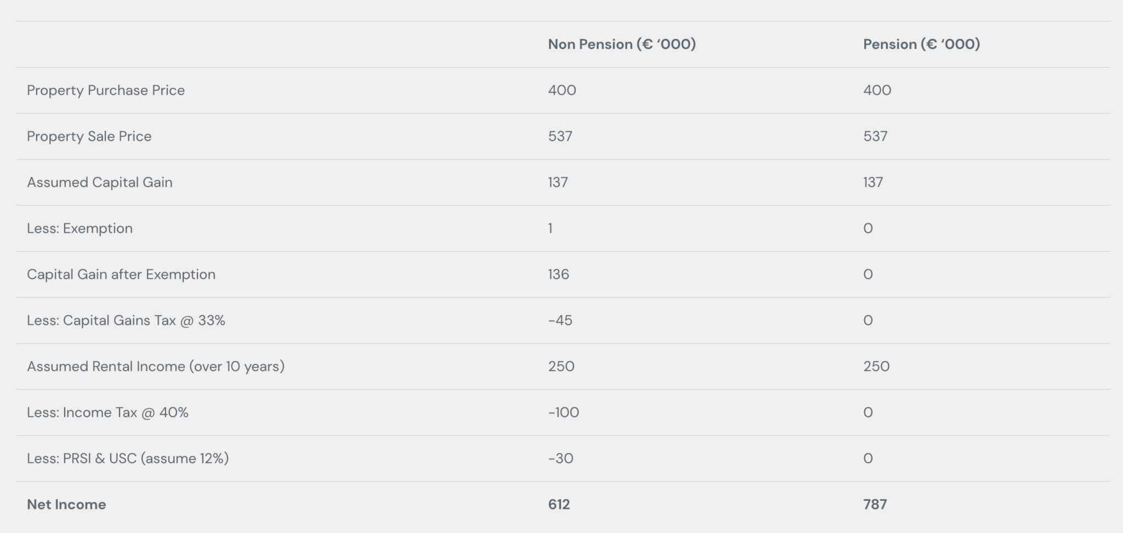Select the -100 income tax value
This screenshot has width=1123, height=533.
564,412
